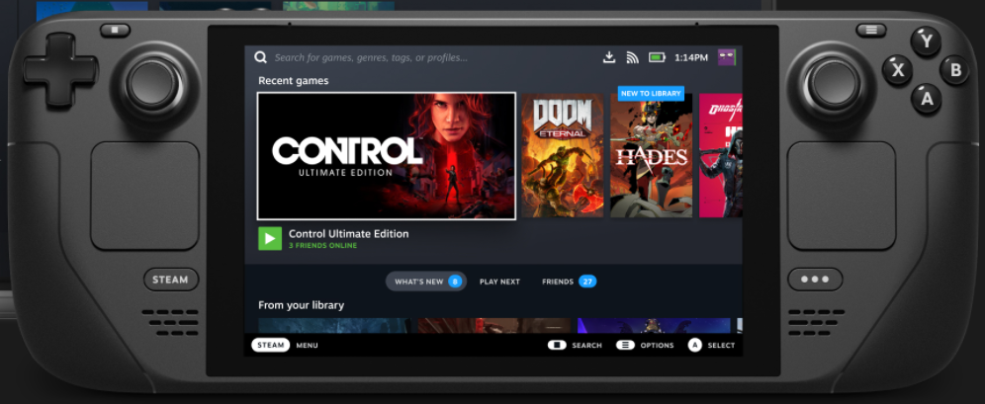Click the left trackpad
Image resolution: width=985 pixels, height=404 pixels.
coord(145,196)
